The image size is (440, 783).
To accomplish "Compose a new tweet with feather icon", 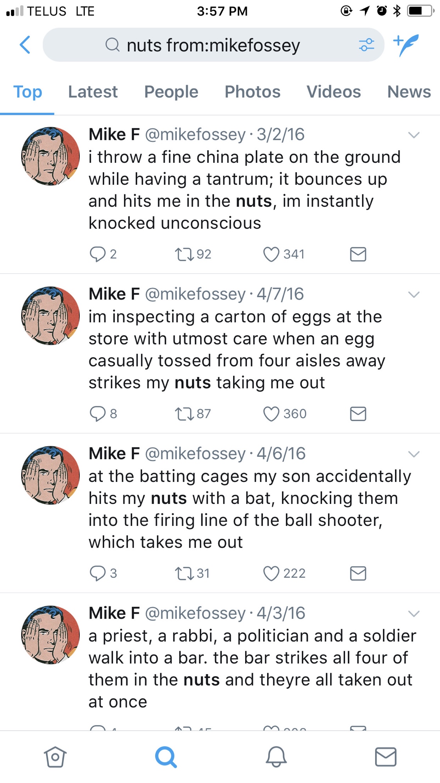I will point(407,45).
